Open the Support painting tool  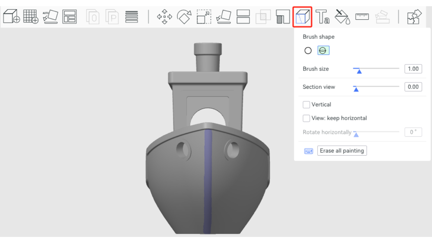click(282, 17)
